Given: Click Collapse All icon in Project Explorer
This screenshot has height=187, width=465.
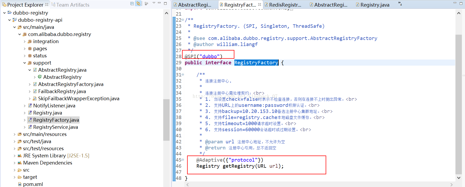Looking at the screenshot, I should coord(132,3).
